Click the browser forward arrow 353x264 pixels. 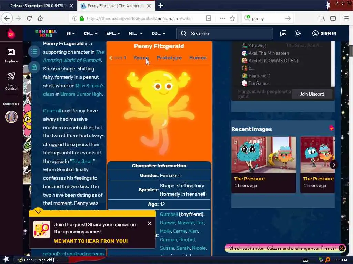pyautogui.click(x=19, y=18)
